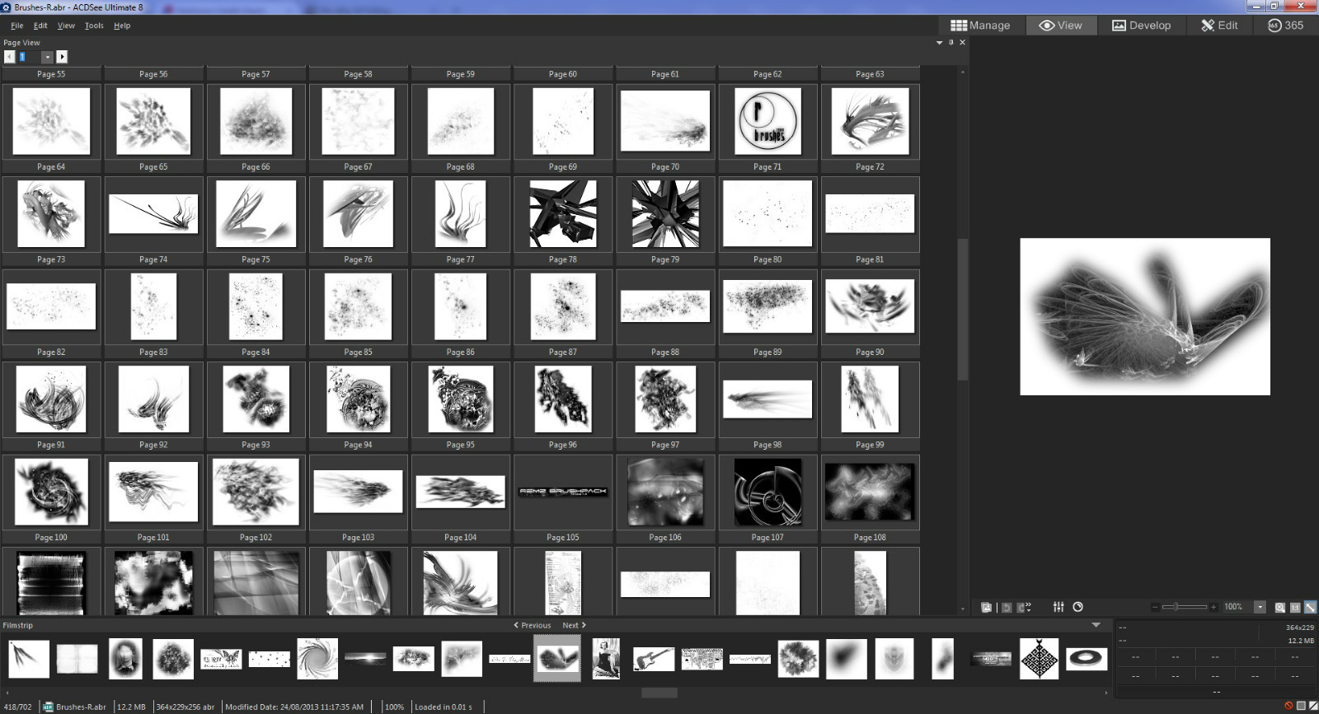This screenshot has height=714, width=1319.
Task: Click the Modified Date status bar entry
Action: (x=294, y=707)
